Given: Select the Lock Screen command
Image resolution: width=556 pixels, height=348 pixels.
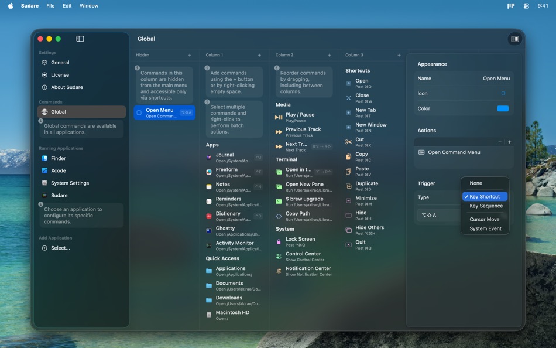Looking at the screenshot, I should click(x=304, y=242).
